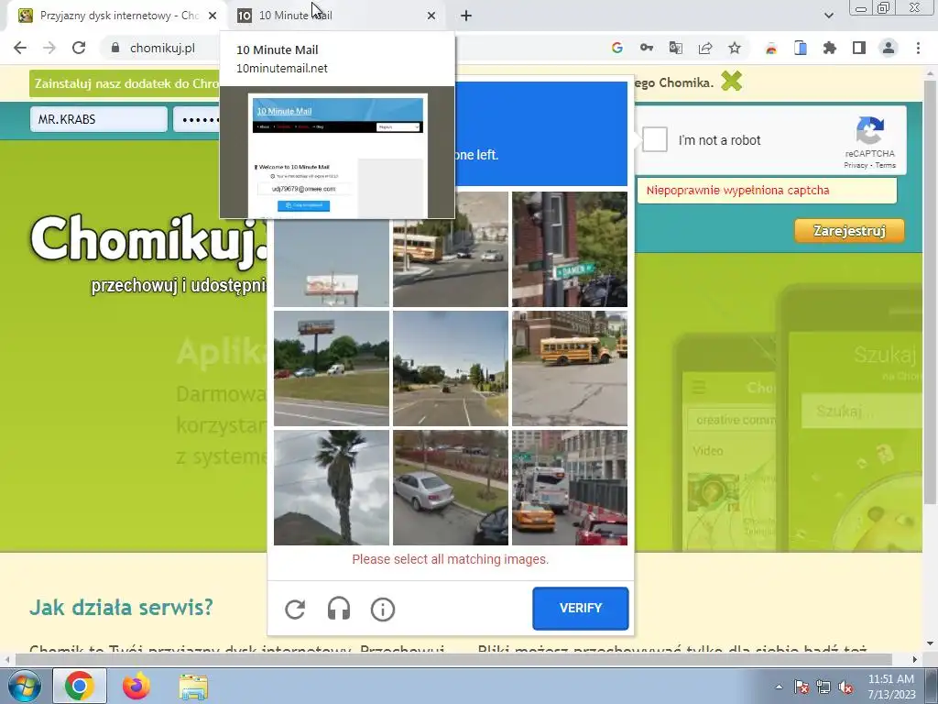Viewport: 938px width, 704px height.
Task: Open reCAPTCHA Privacy link
Action: click(856, 165)
